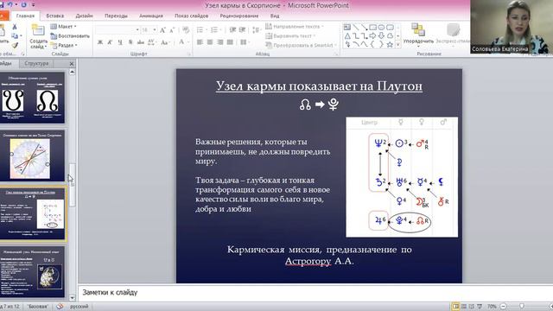Screen dimensions: 553x311
Task: Click the decrease list level icon
Action: click(232, 30)
